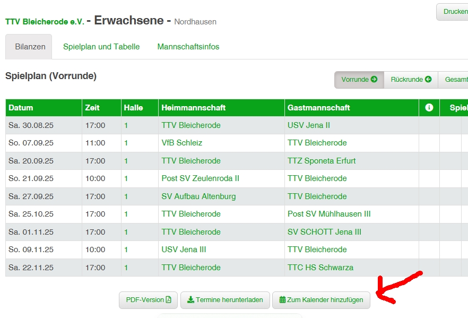Select the date Sa. 30.08.25
Screen dimensions: 468x318
(x=31, y=125)
